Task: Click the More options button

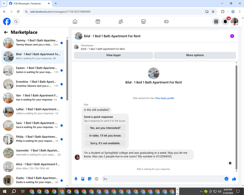Action: 195,55
